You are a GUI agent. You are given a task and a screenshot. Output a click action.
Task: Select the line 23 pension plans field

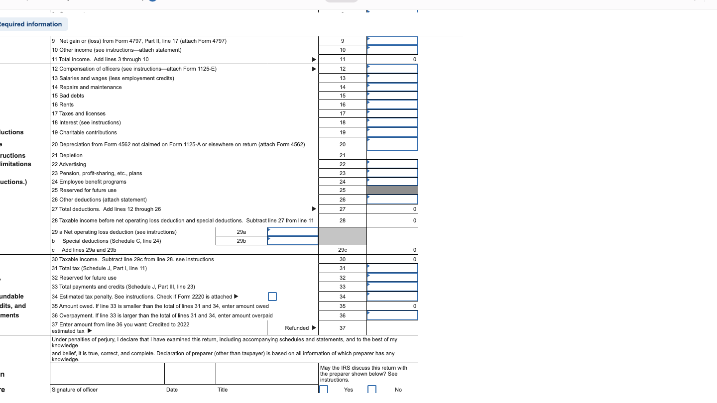(x=392, y=173)
